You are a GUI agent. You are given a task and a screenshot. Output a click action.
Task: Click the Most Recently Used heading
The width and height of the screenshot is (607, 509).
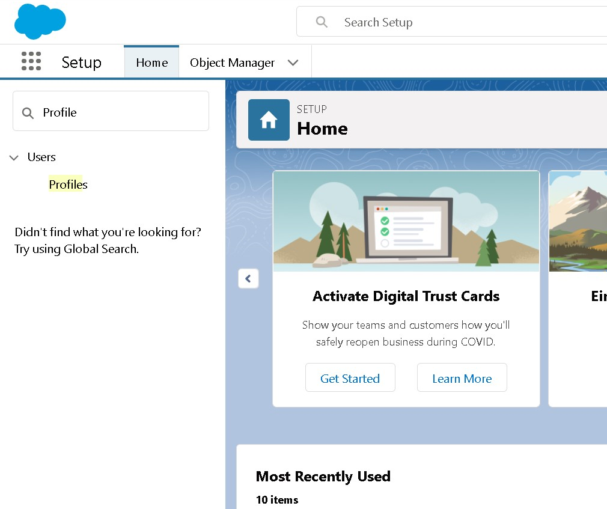(323, 476)
